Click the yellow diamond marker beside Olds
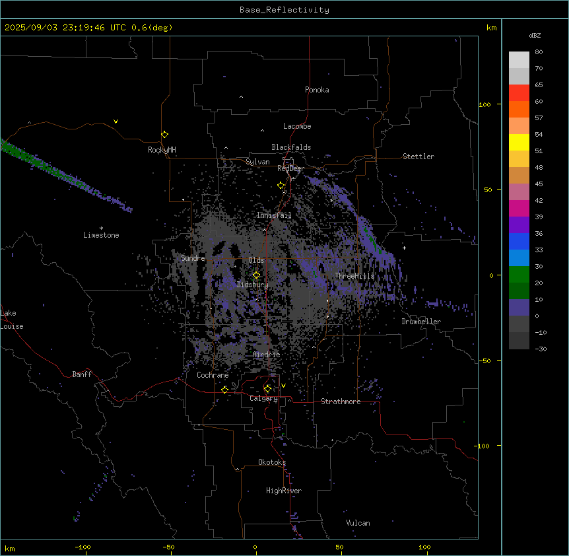The image size is (569, 556). click(x=256, y=275)
